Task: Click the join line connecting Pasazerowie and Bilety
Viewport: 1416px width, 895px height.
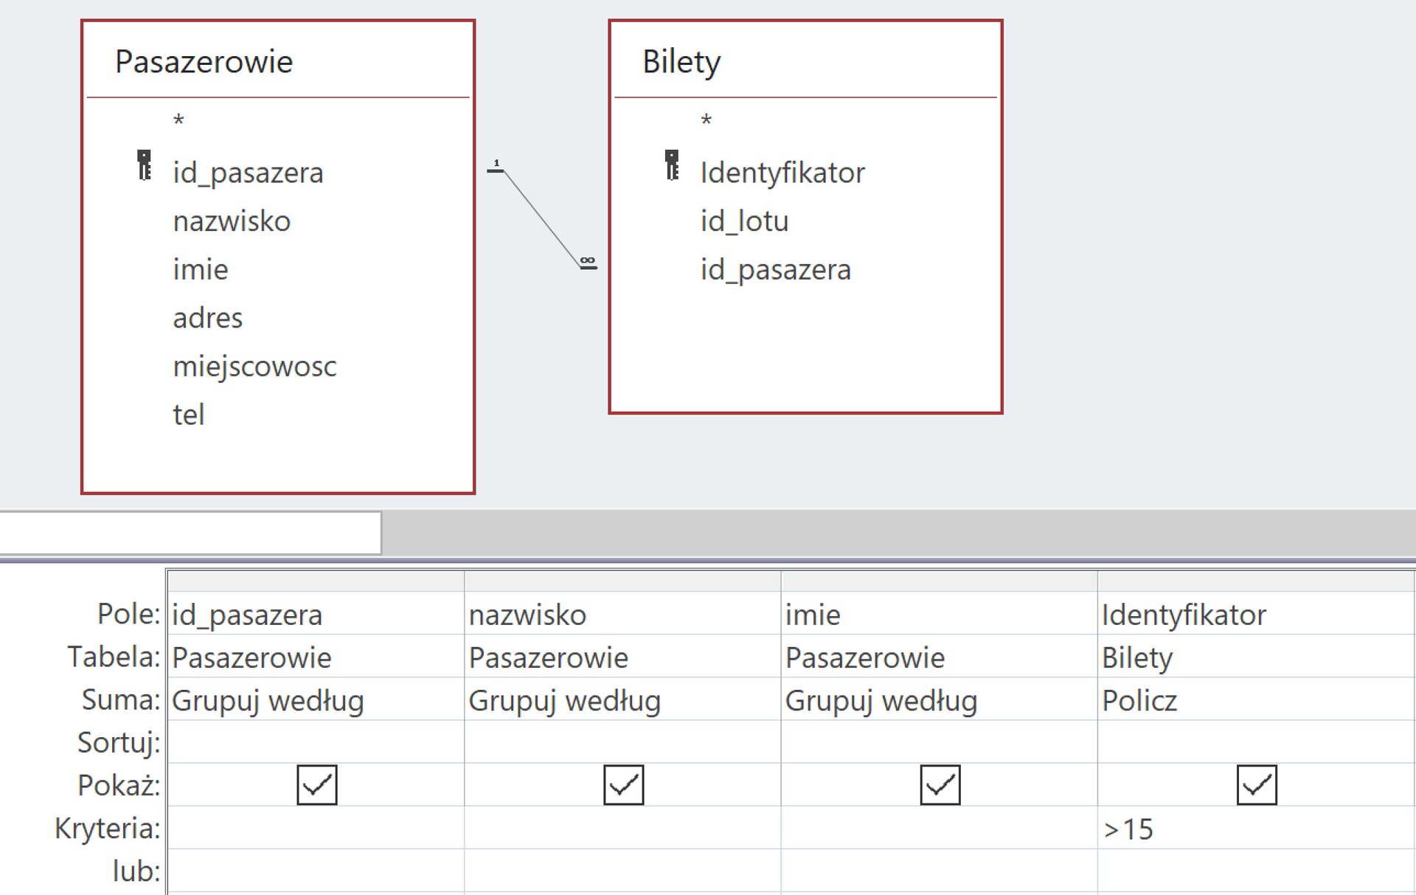Action: click(x=542, y=214)
